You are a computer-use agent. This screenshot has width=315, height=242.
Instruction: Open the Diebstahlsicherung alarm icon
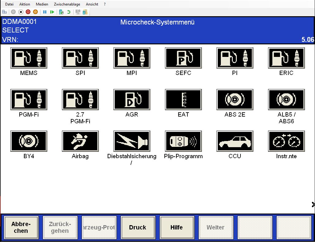[x=132, y=141]
